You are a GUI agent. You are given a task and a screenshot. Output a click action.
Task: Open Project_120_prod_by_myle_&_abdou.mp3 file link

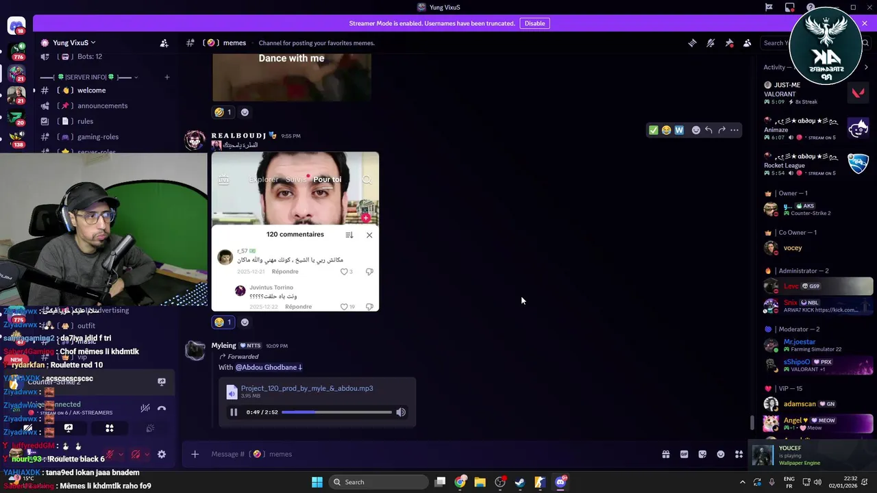pos(307,388)
